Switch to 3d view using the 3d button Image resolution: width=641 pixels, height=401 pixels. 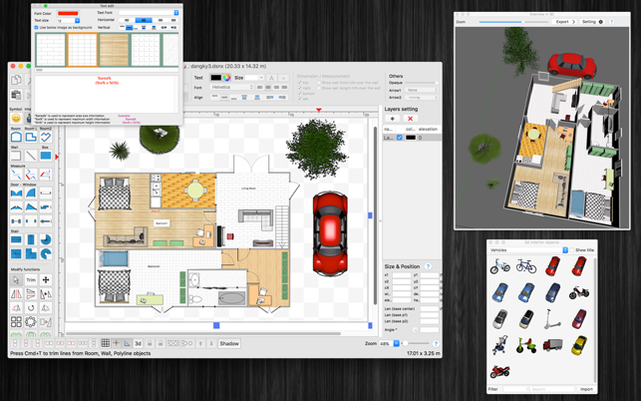(138, 343)
